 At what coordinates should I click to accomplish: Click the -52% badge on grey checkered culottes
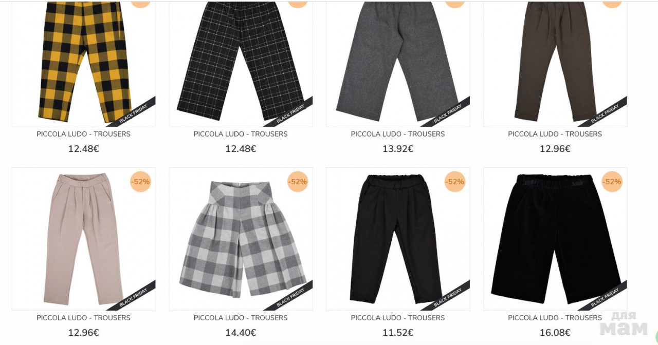[x=298, y=182]
